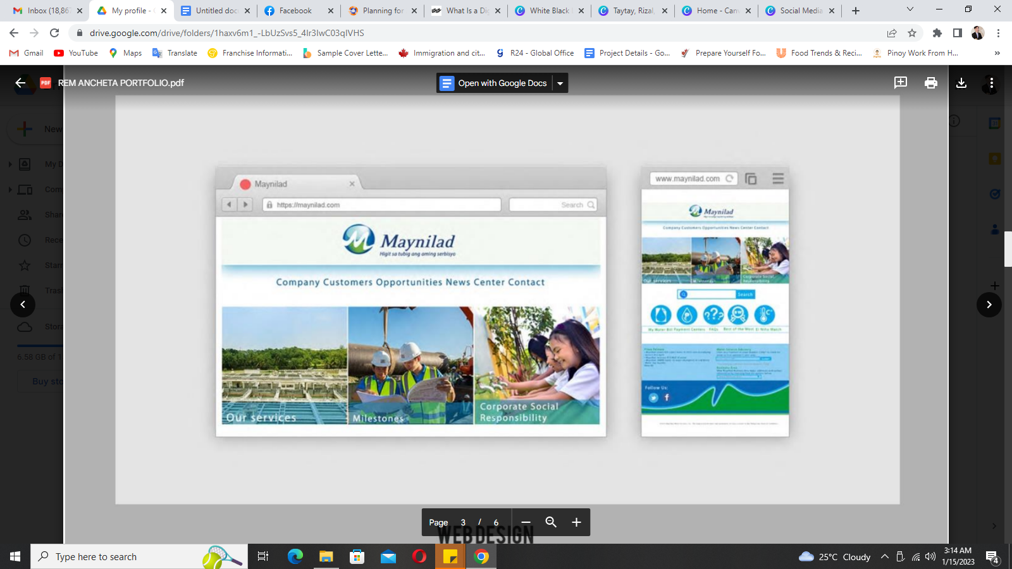
Task: Open File Explorer from taskbar
Action: coord(326,556)
